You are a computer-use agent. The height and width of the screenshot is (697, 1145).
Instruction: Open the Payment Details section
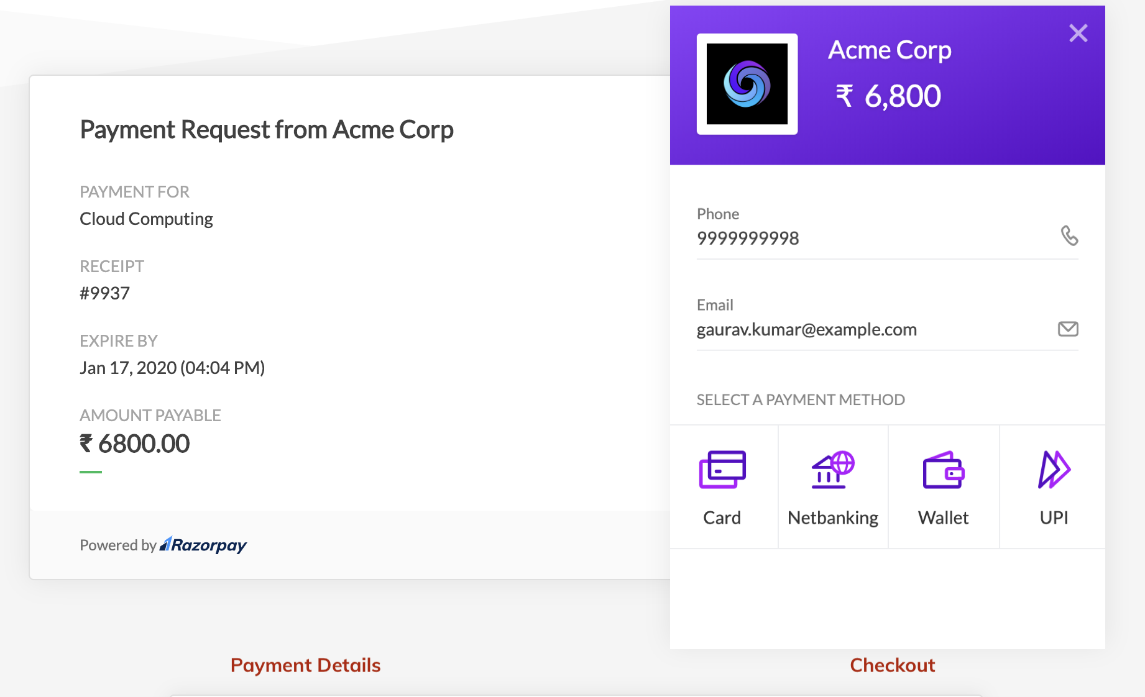click(305, 665)
